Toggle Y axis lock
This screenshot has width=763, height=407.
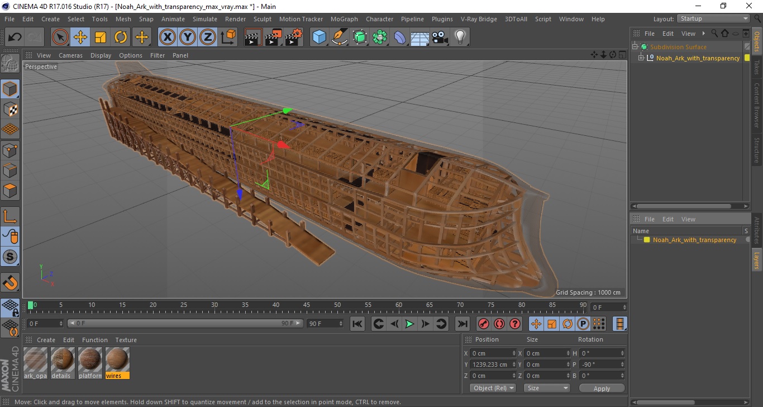pyautogui.click(x=187, y=37)
